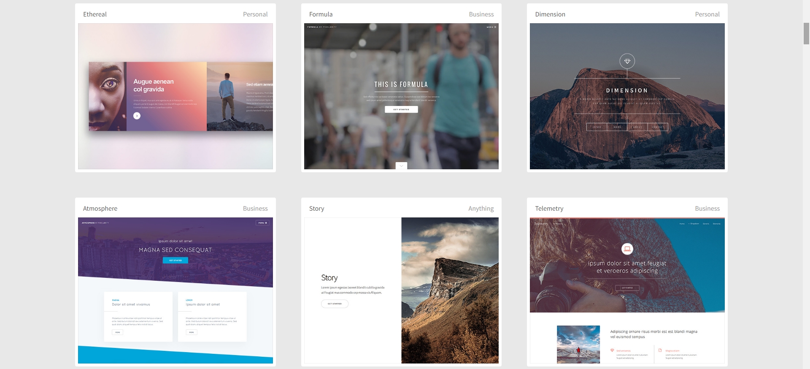Click the Menu button in Atmosphere preview
This screenshot has width=810, height=369.
click(262, 223)
